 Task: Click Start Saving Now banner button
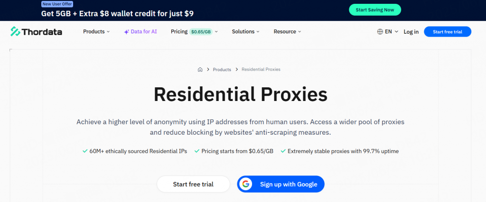tap(375, 10)
